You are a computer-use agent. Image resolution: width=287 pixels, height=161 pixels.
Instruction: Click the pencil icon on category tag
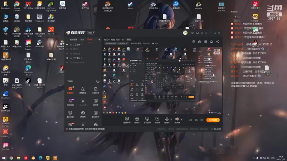(x=127, y=43)
